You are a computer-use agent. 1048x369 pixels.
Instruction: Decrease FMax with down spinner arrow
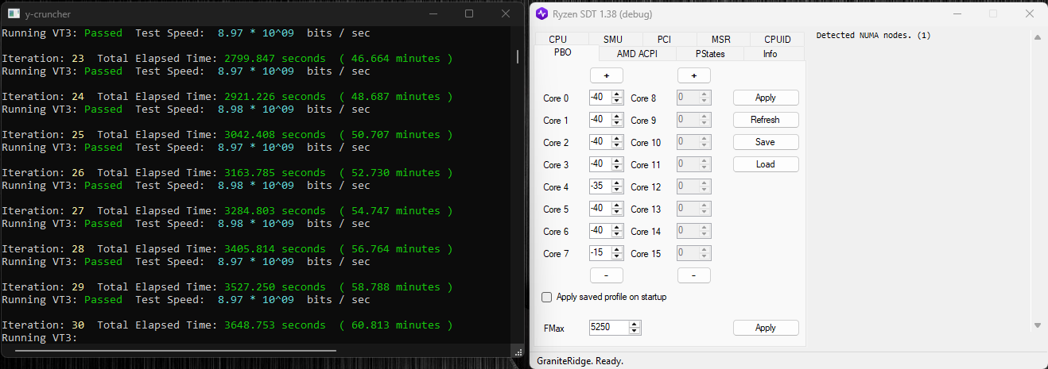click(635, 332)
